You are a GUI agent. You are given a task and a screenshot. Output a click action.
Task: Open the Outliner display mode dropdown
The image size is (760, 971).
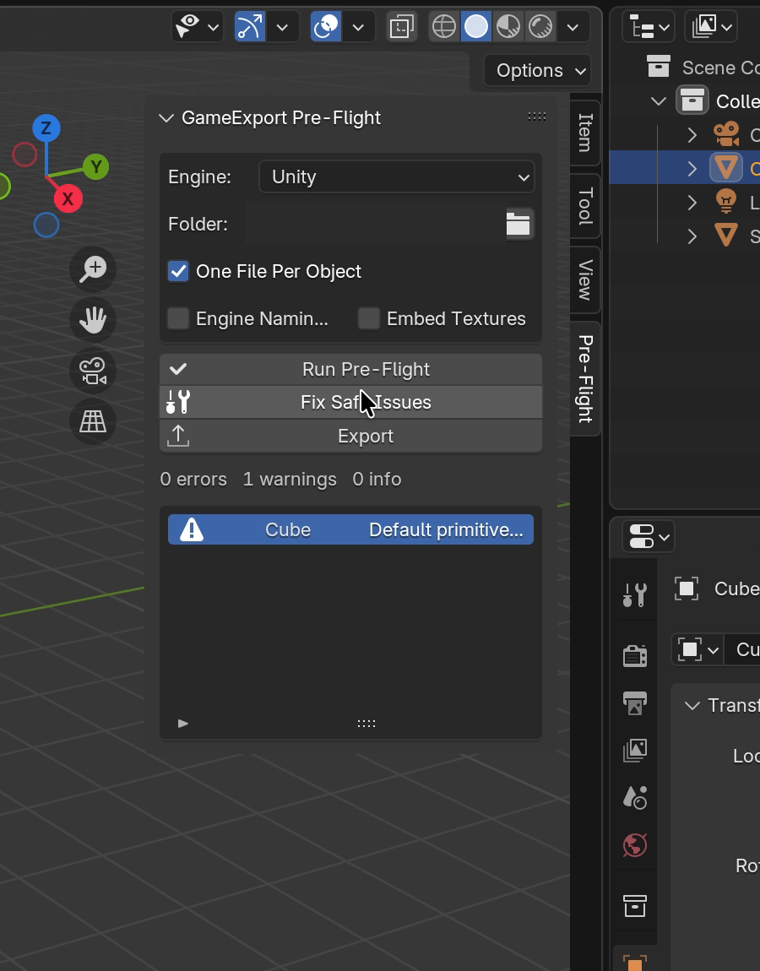point(711,27)
